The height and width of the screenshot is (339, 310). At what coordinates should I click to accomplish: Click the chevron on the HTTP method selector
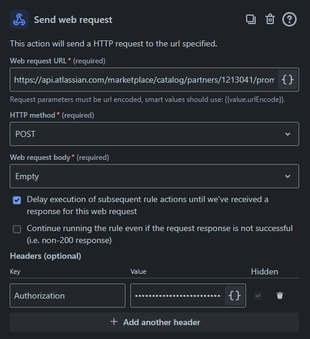coord(288,134)
